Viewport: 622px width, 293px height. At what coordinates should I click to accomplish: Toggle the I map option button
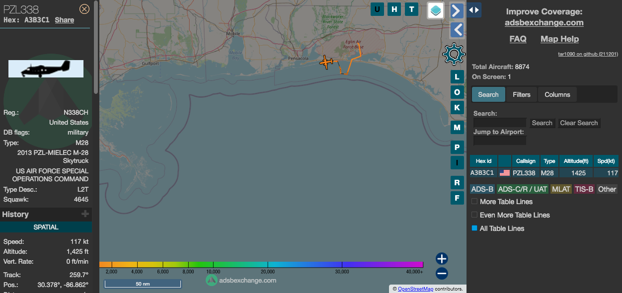(457, 162)
